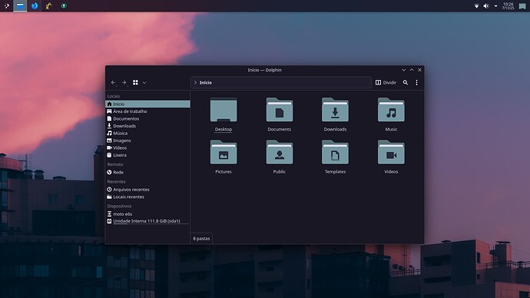Screen dimensions: 530x298
Task: Open Música in the sidebar
Action: 147,133
